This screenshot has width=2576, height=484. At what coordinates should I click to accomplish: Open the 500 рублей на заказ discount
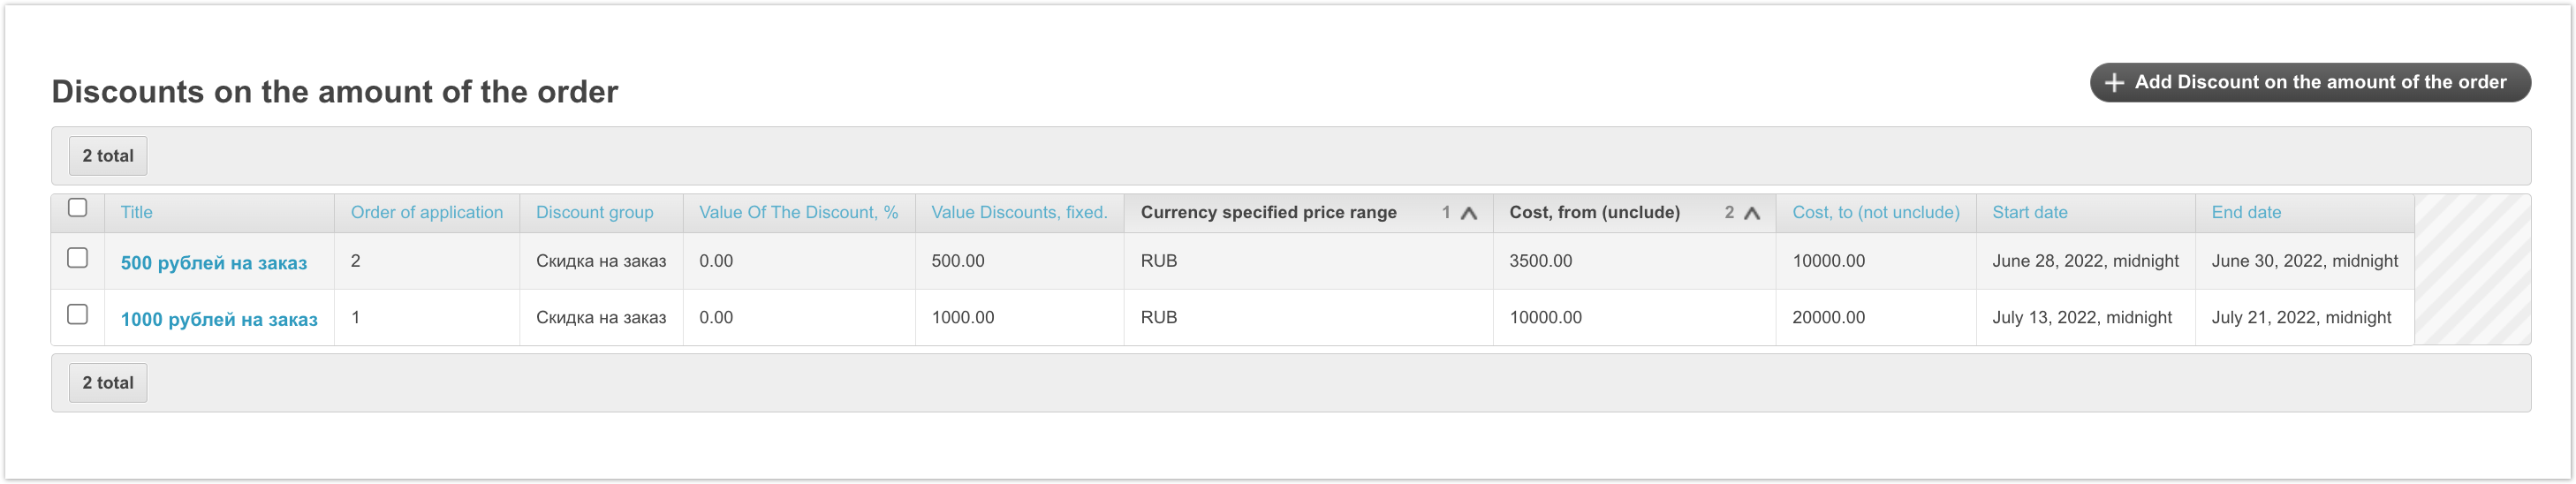click(x=213, y=263)
